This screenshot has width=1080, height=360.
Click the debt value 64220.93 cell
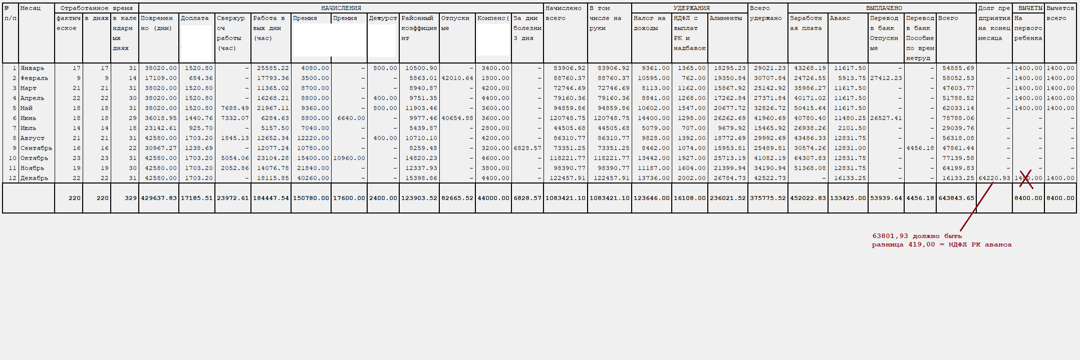click(994, 178)
